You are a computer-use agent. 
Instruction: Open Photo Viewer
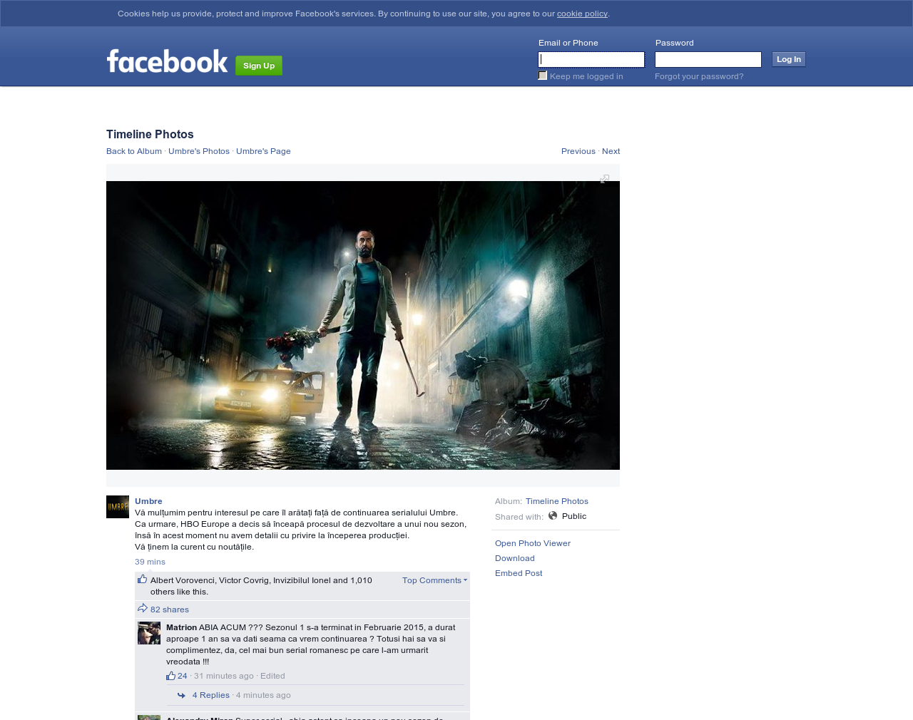coord(533,543)
